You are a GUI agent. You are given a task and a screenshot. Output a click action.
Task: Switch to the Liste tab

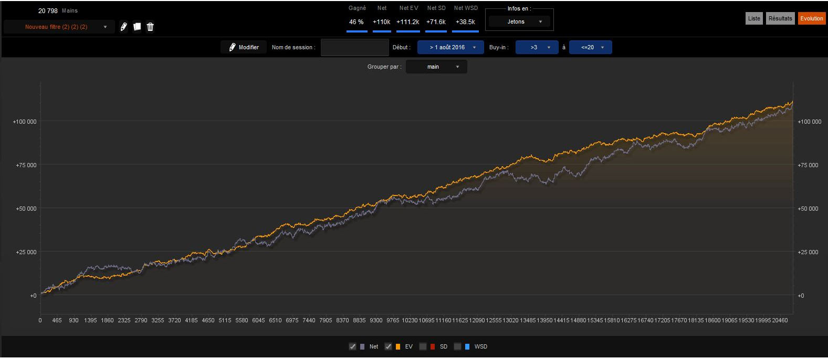754,18
